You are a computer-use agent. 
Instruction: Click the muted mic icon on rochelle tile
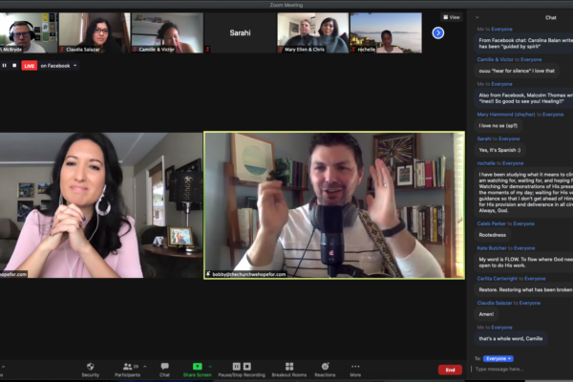coord(353,50)
